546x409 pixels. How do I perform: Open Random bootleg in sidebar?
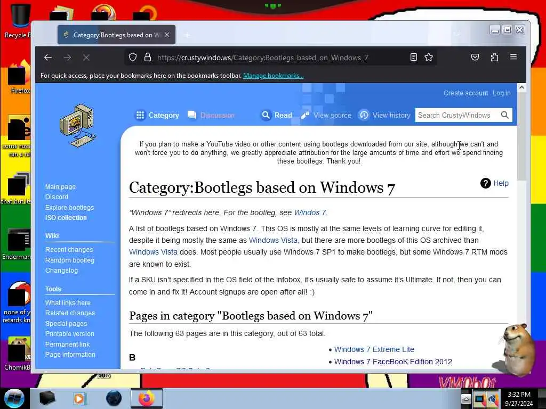point(70,260)
